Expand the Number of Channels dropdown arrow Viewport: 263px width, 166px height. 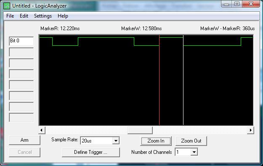coord(194,152)
